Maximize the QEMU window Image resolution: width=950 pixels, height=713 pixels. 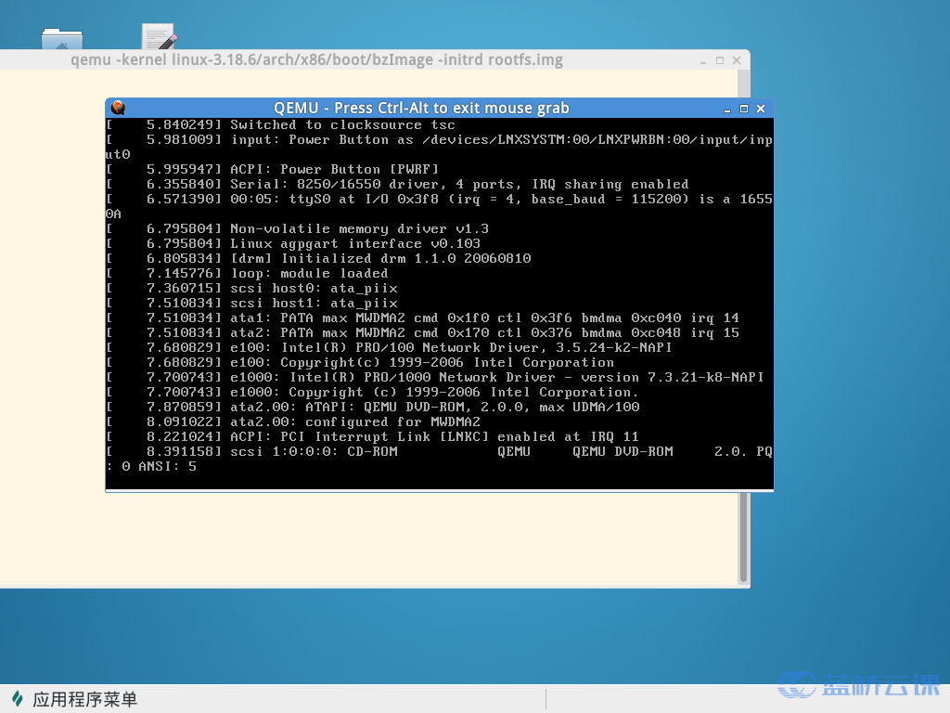coord(744,109)
